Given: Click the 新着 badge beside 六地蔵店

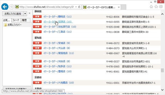Looking at the screenshot, I should 37,83.
